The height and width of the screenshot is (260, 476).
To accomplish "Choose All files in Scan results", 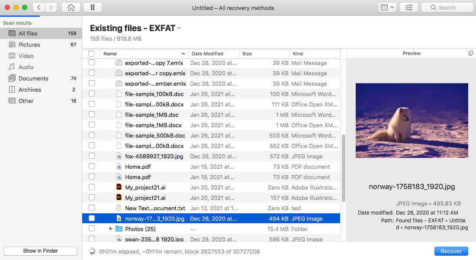I will [28, 33].
